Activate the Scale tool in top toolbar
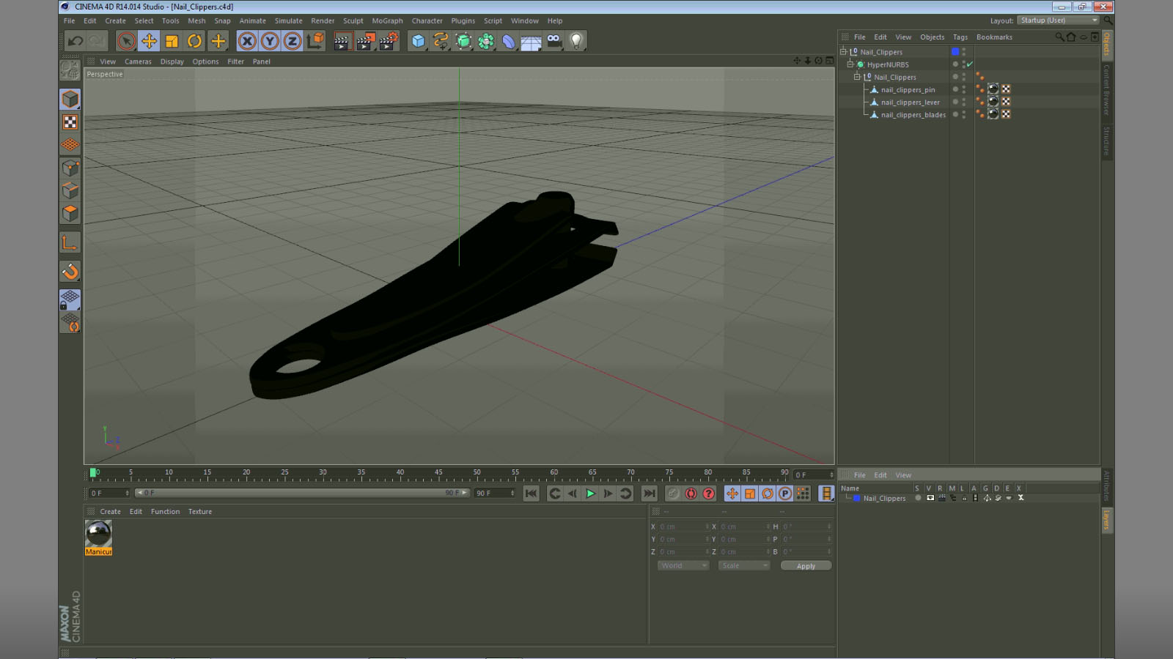Screen dimensions: 1173x659 (172, 41)
